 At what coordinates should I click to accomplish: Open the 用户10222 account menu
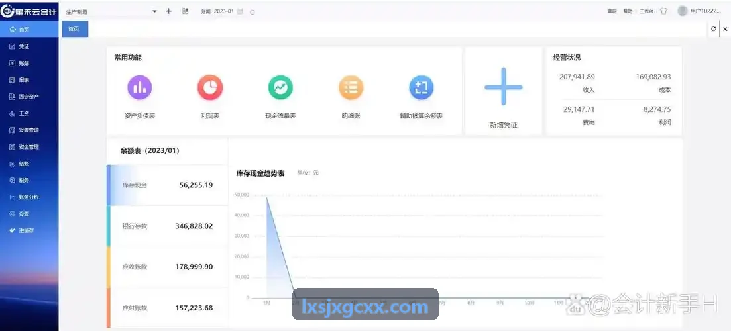point(706,11)
